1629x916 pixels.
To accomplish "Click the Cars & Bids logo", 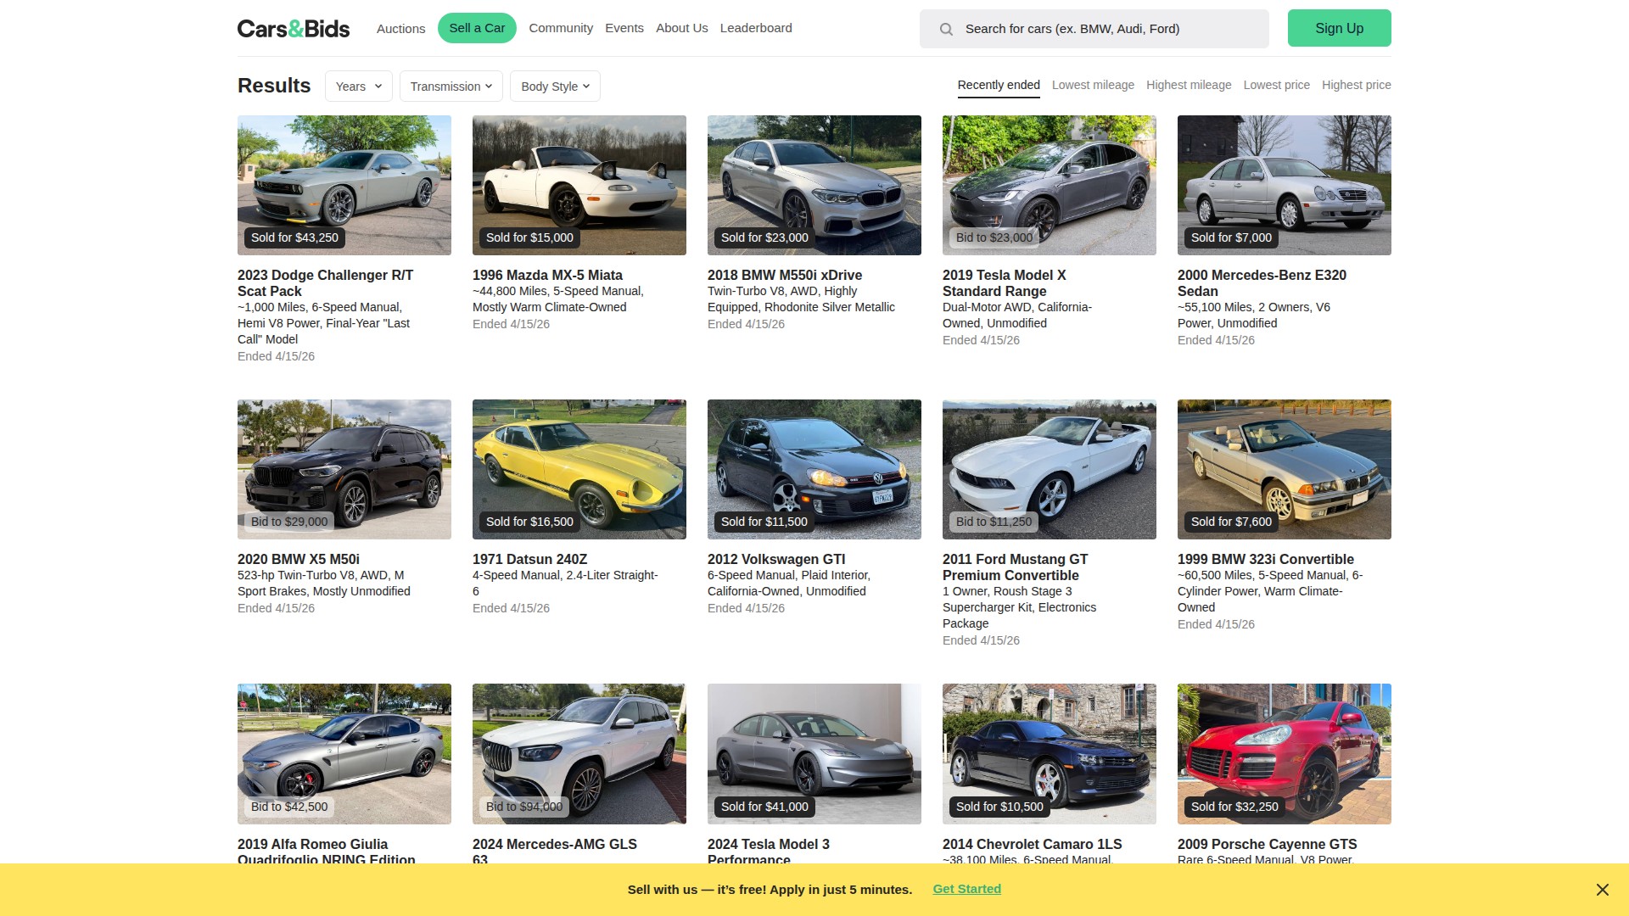I will click(x=293, y=29).
